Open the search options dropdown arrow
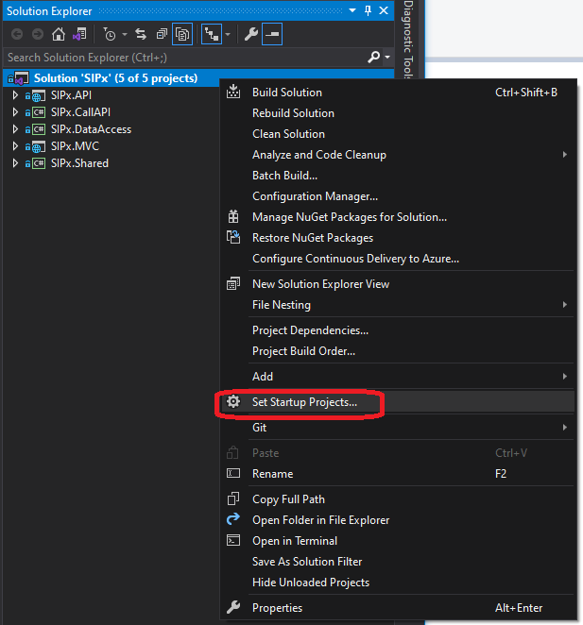The width and height of the screenshot is (583, 625). 387,58
